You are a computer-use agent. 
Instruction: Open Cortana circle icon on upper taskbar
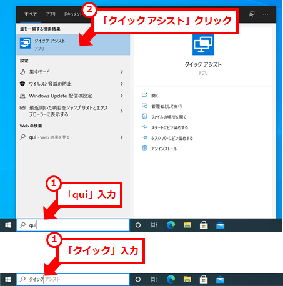tap(138, 225)
